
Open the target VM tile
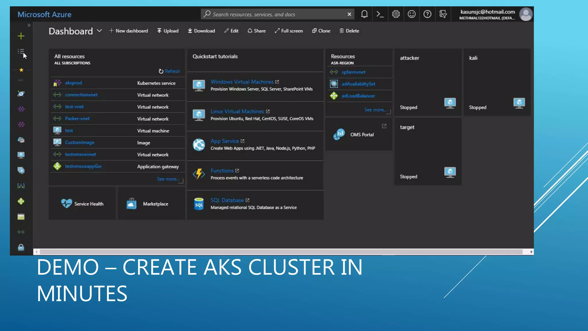pos(428,151)
